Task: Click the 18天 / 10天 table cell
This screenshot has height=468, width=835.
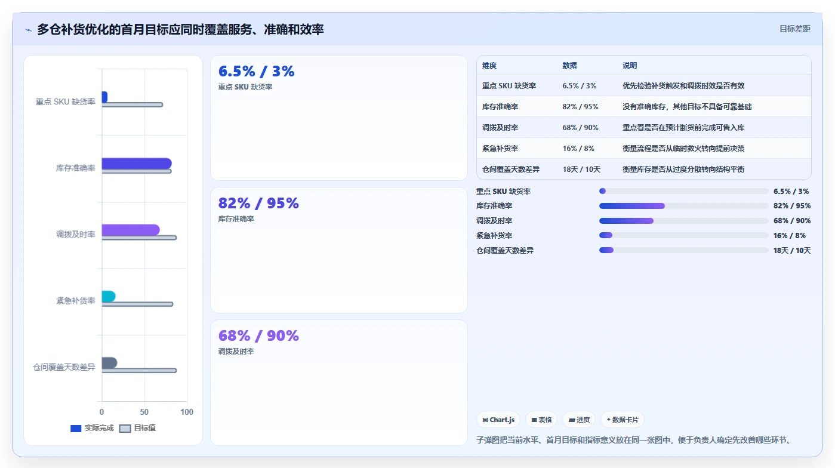Action: (x=581, y=170)
